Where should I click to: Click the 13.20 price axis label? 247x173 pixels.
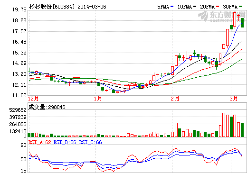(x=19, y=74)
